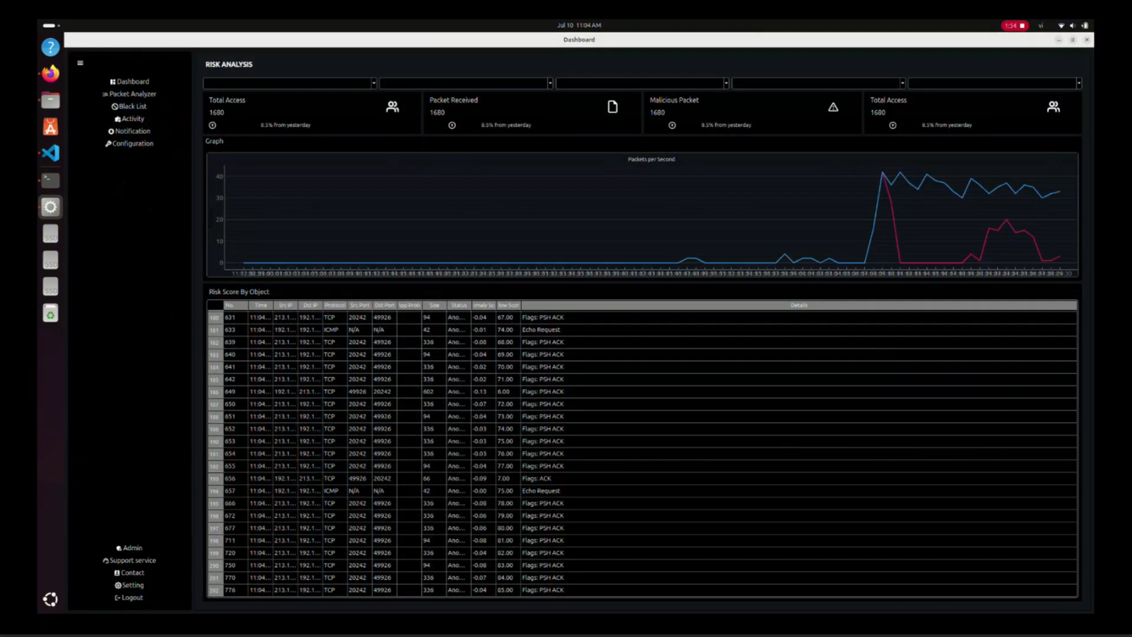Open the network status icon in top bar
Screen dimensions: 1132x637
[1061, 26]
